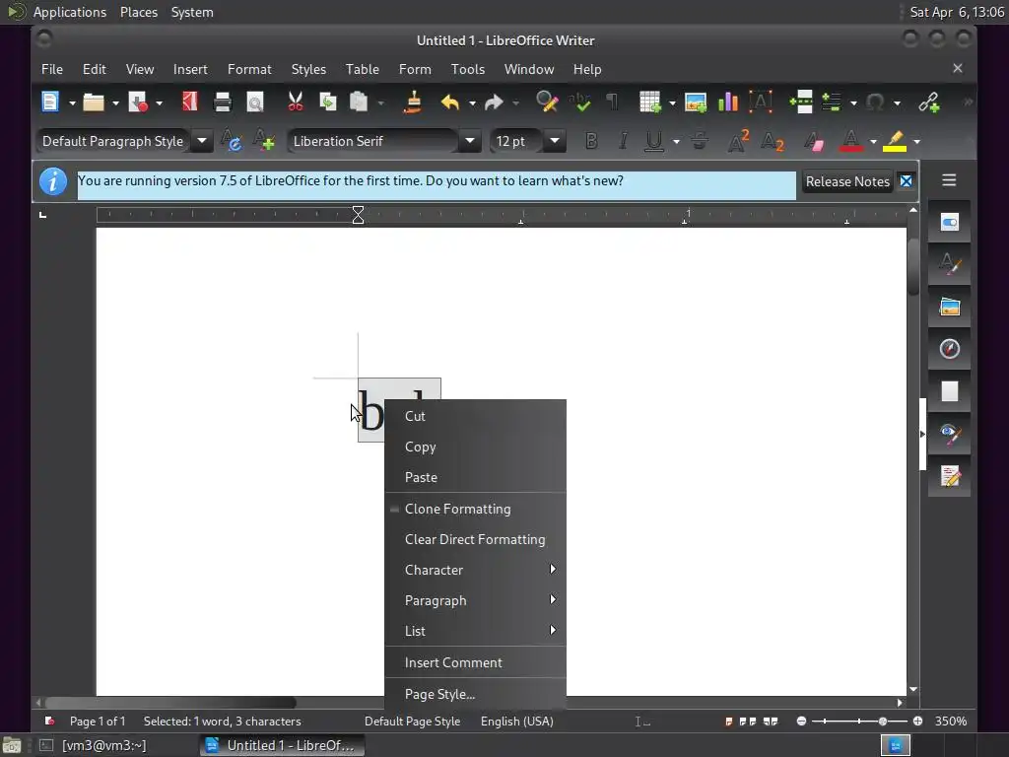
Task: Open Applications menu in top panel
Action: pyautogui.click(x=70, y=12)
